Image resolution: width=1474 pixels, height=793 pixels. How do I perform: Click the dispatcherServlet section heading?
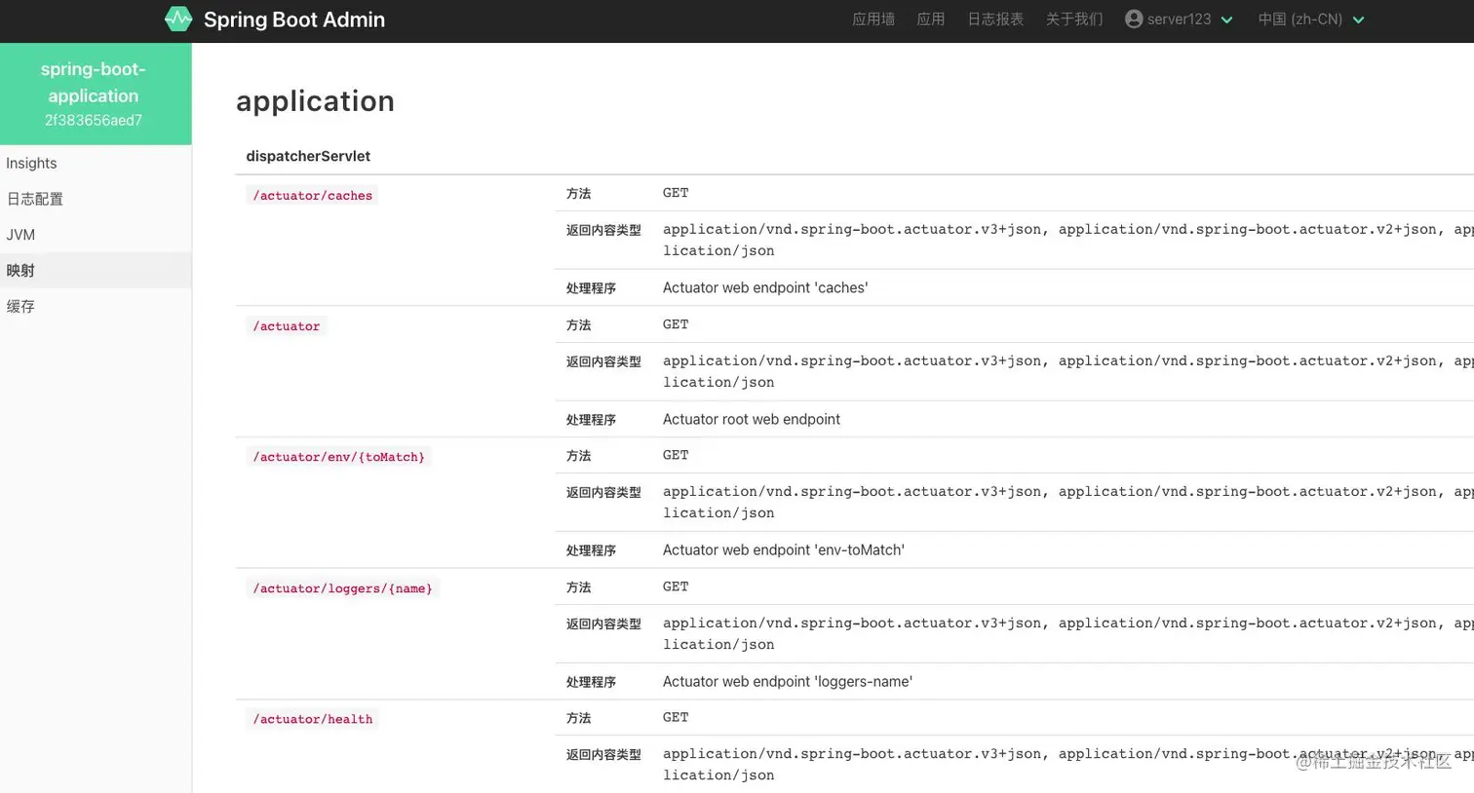pos(308,156)
